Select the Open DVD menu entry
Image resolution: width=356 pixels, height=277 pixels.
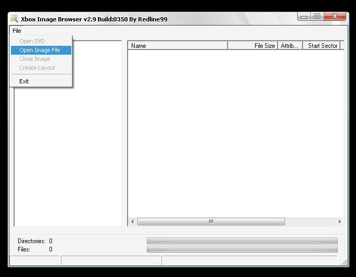(32, 41)
